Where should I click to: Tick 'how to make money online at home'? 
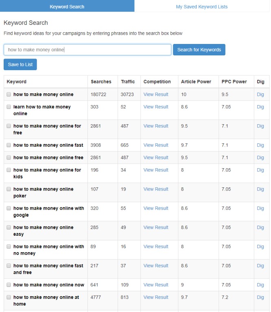pos(9,297)
